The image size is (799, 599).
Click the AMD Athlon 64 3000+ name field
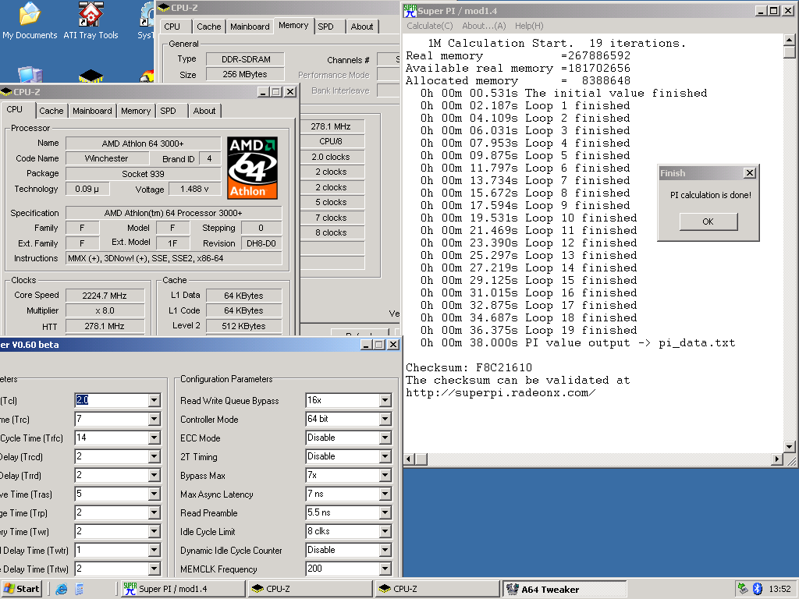143,144
